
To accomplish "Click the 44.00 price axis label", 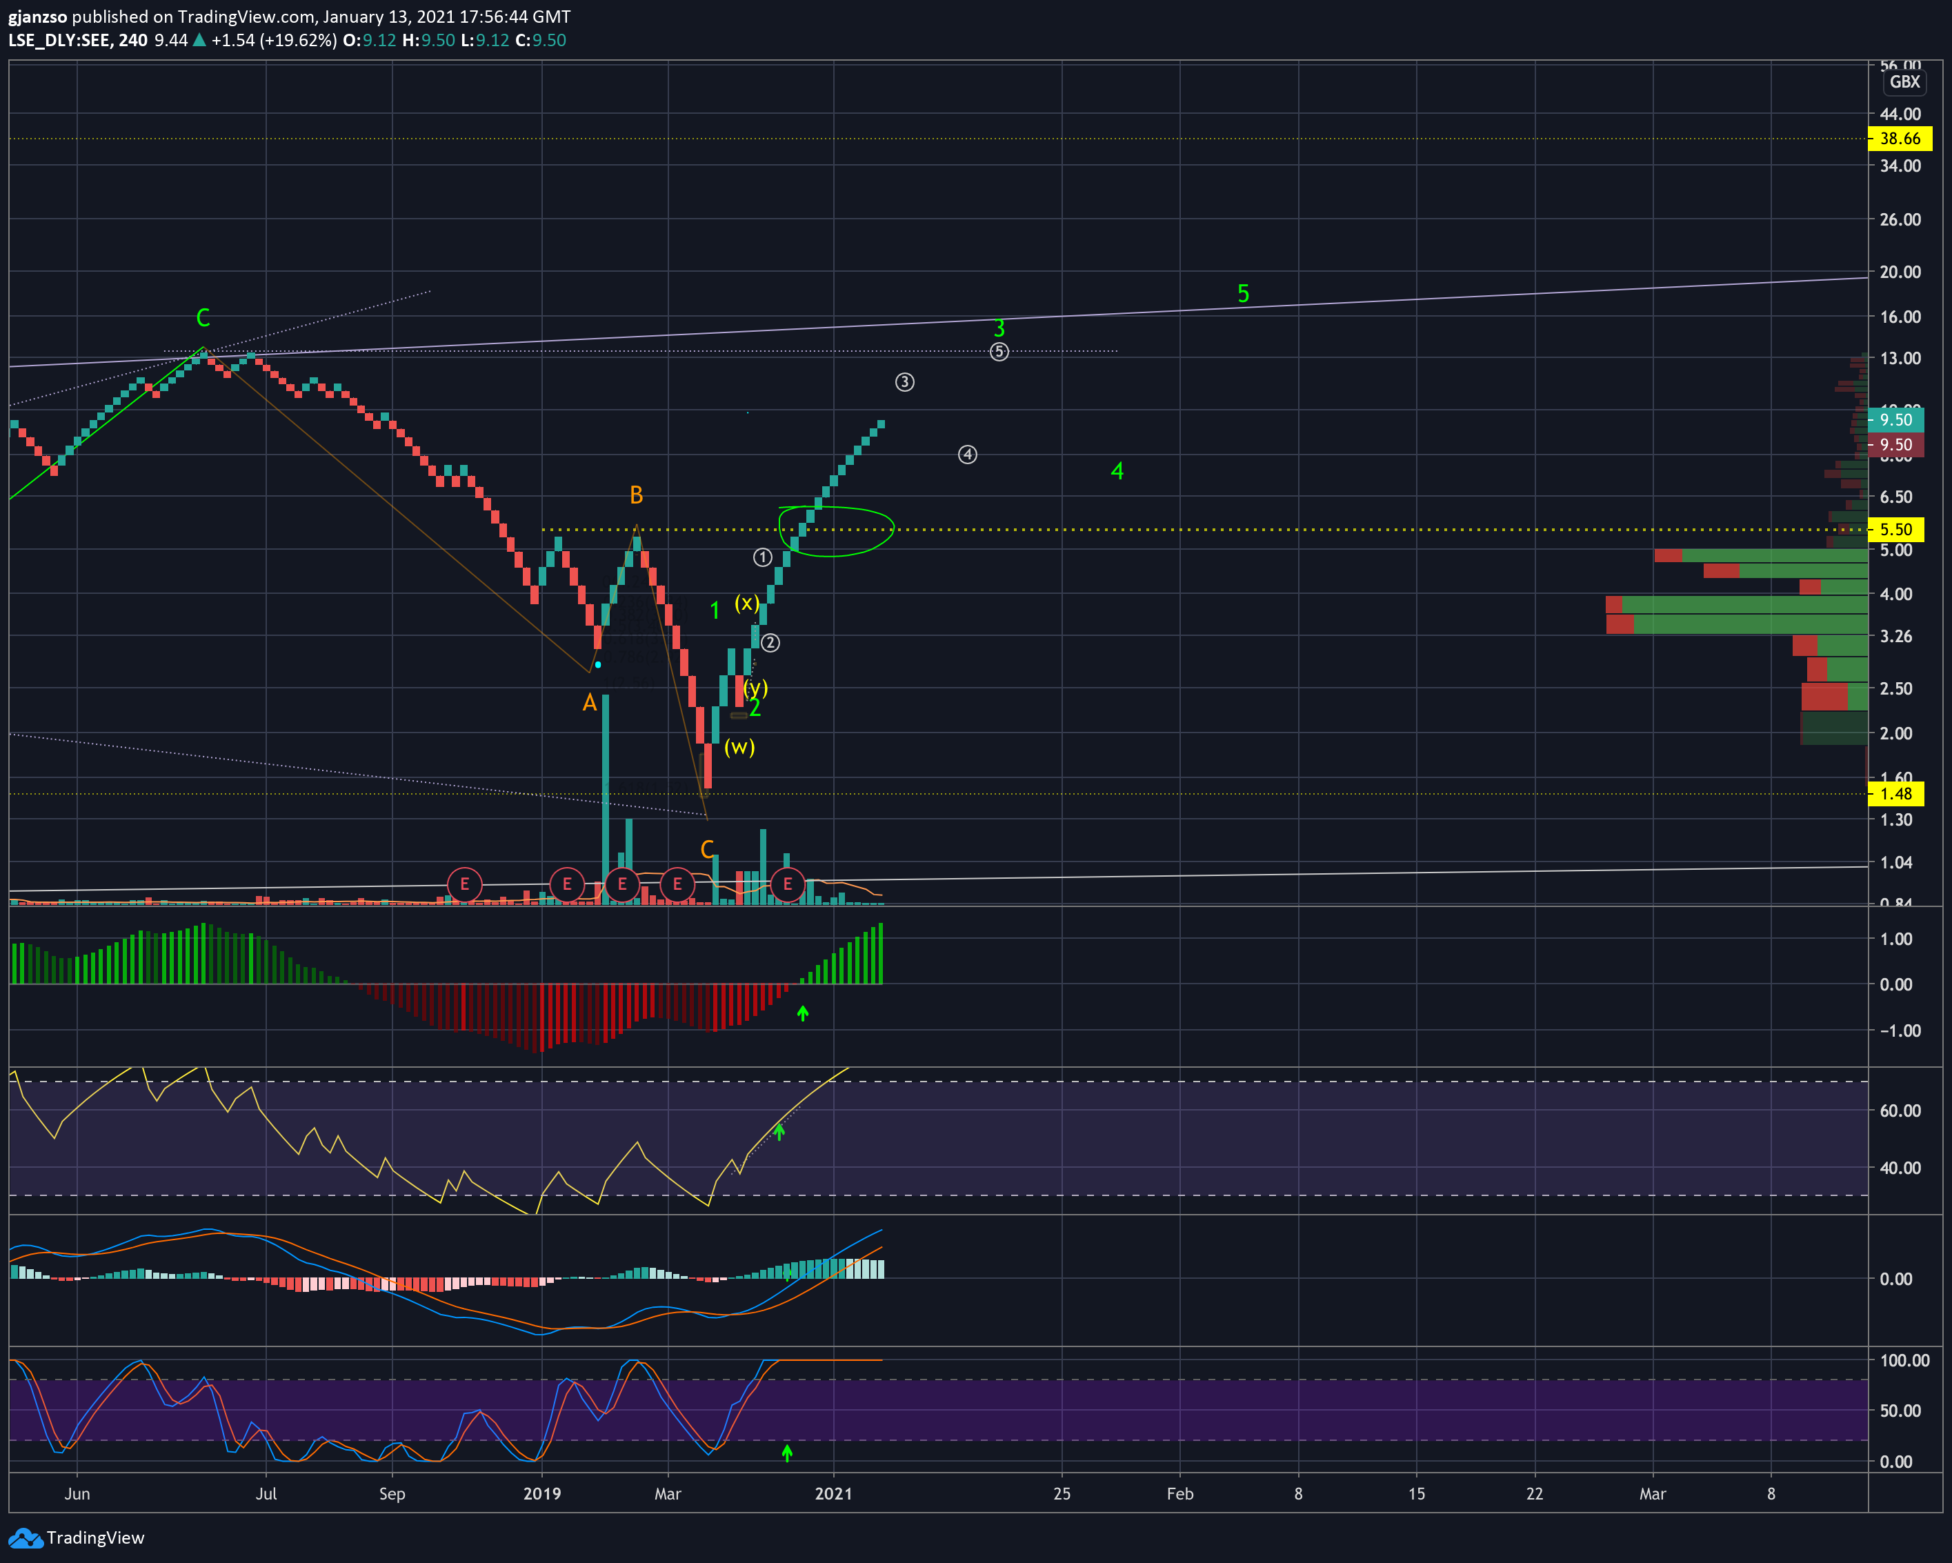I will point(1900,114).
